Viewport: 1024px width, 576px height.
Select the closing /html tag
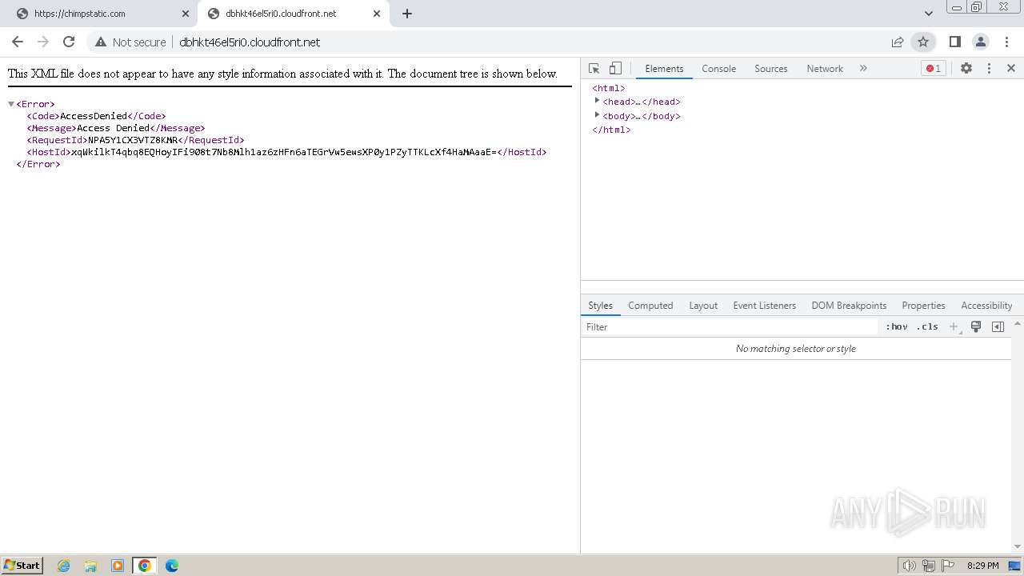(x=611, y=130)
